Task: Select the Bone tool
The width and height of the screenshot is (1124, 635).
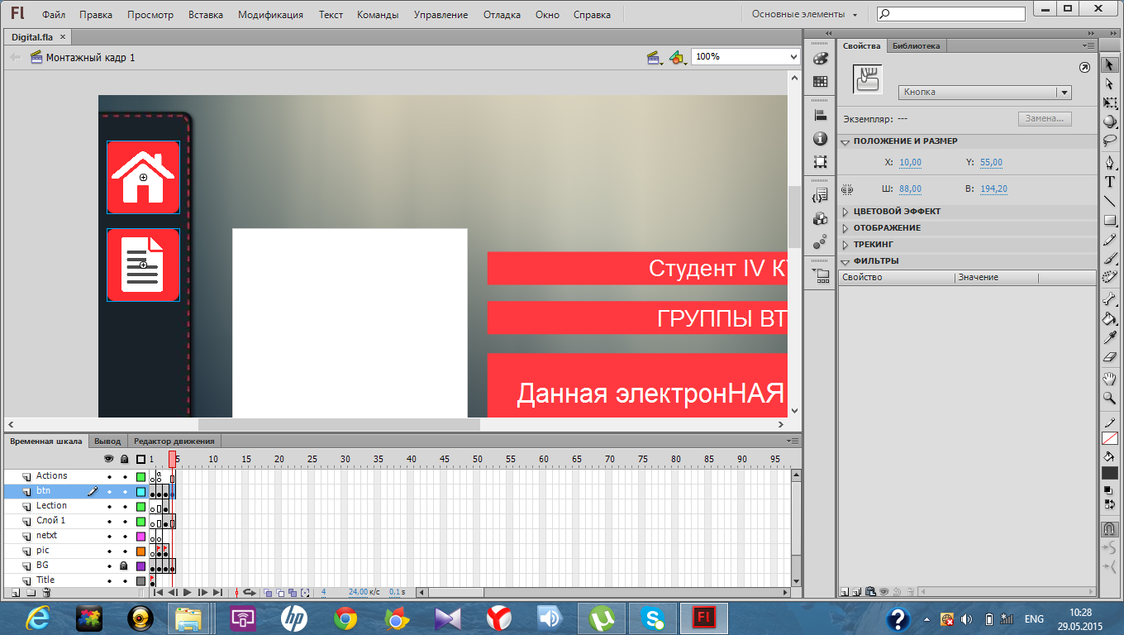Action: pyautogui.click(x=1110, y=300)
